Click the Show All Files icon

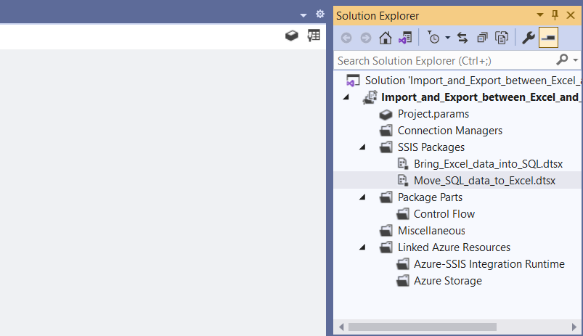click(501, 37)
